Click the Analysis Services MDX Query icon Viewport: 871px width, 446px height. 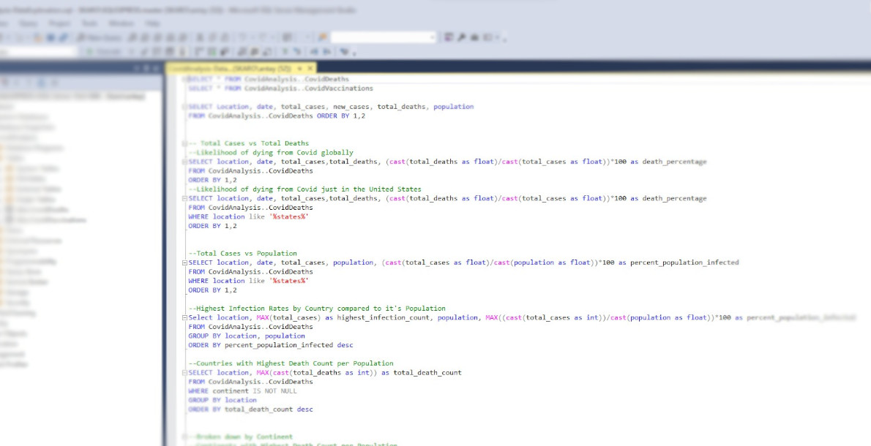[x=145, y=37]
